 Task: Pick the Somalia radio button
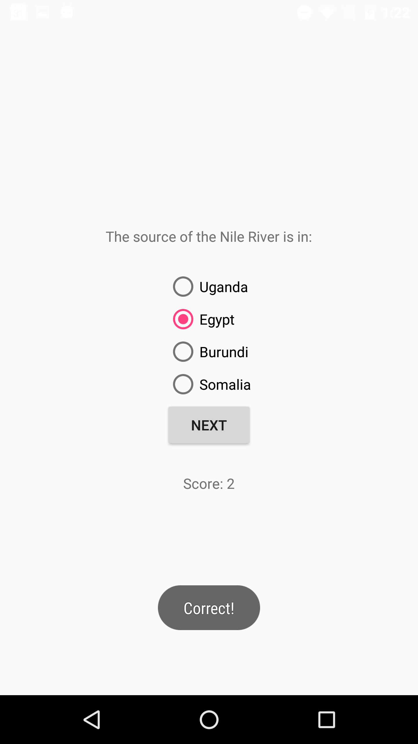tap(212, 384)
